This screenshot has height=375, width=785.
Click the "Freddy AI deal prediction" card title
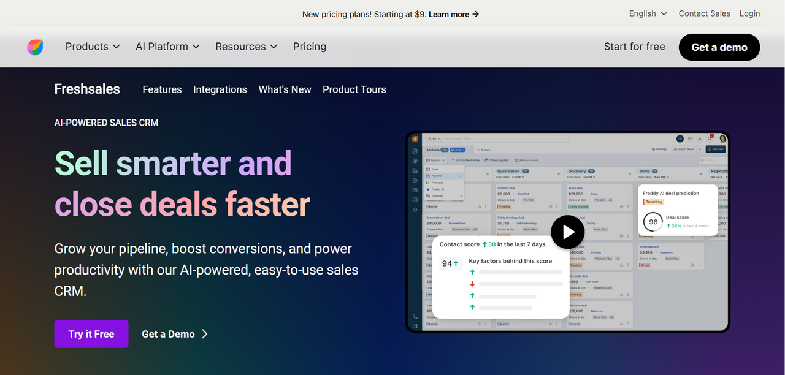pos(671,193)
